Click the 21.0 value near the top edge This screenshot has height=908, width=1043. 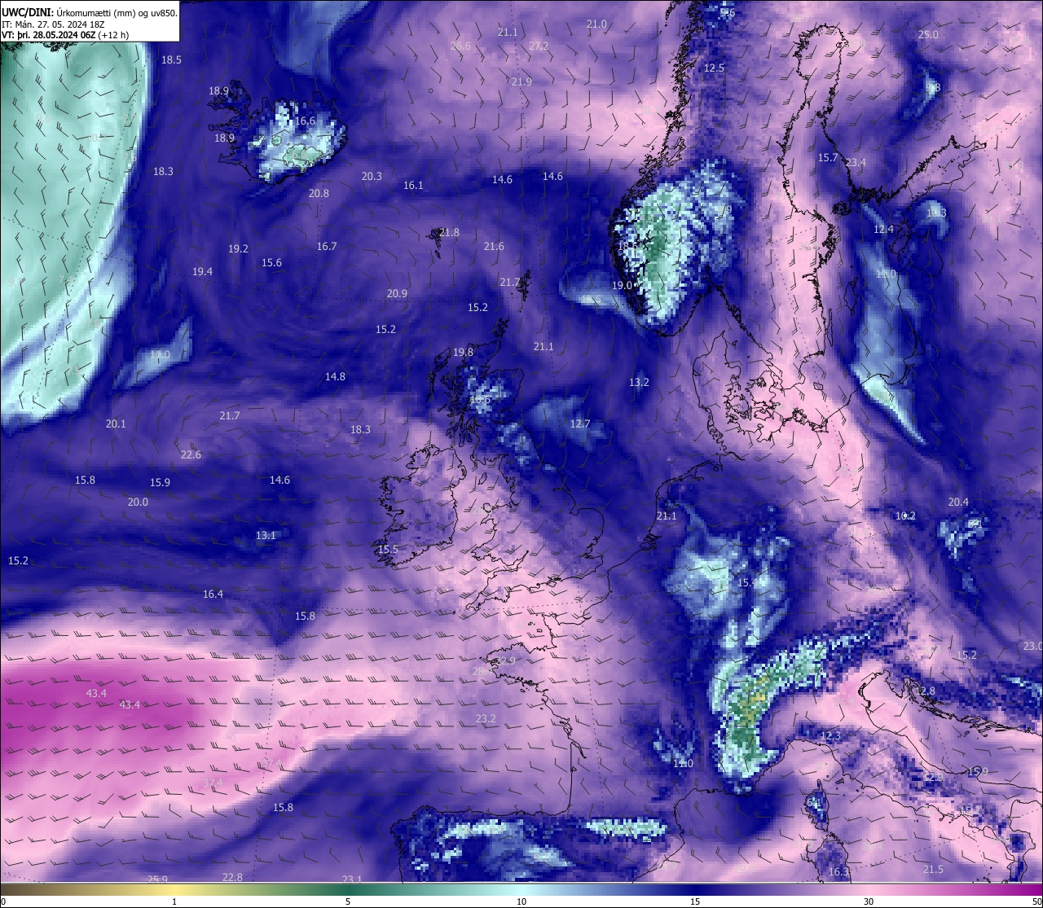click(x=596, y=24)
